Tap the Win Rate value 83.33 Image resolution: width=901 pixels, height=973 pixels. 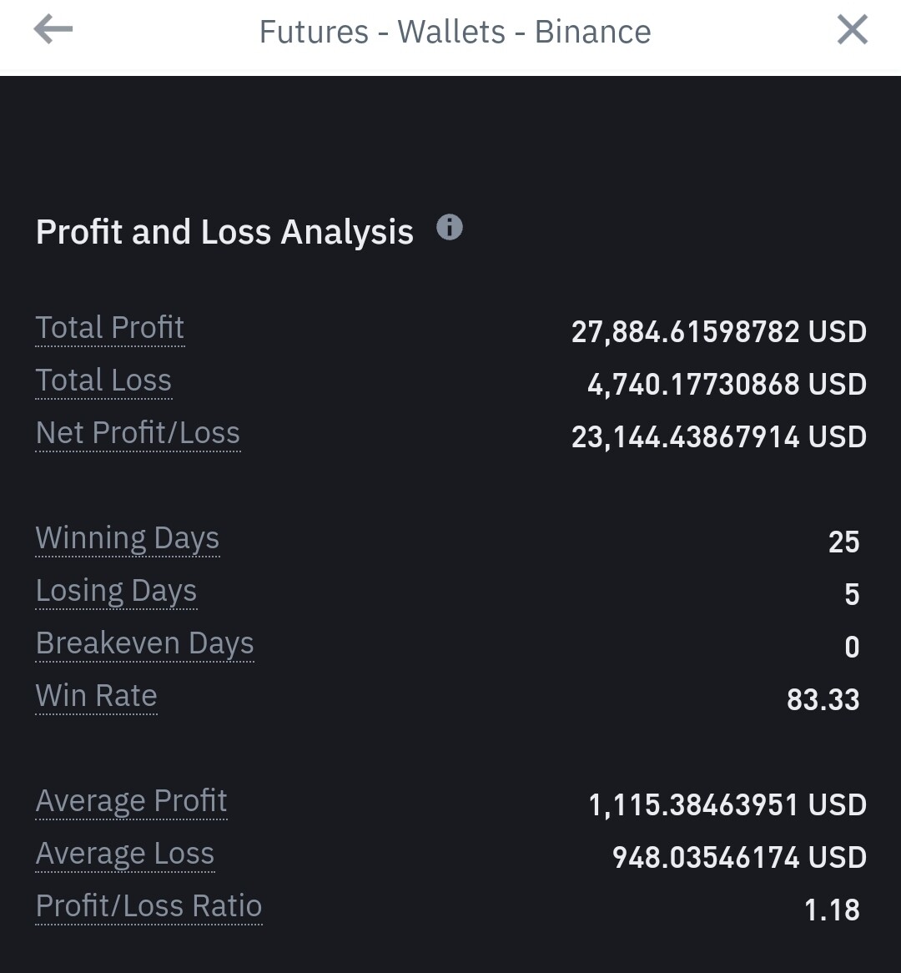tap(823, 699)
